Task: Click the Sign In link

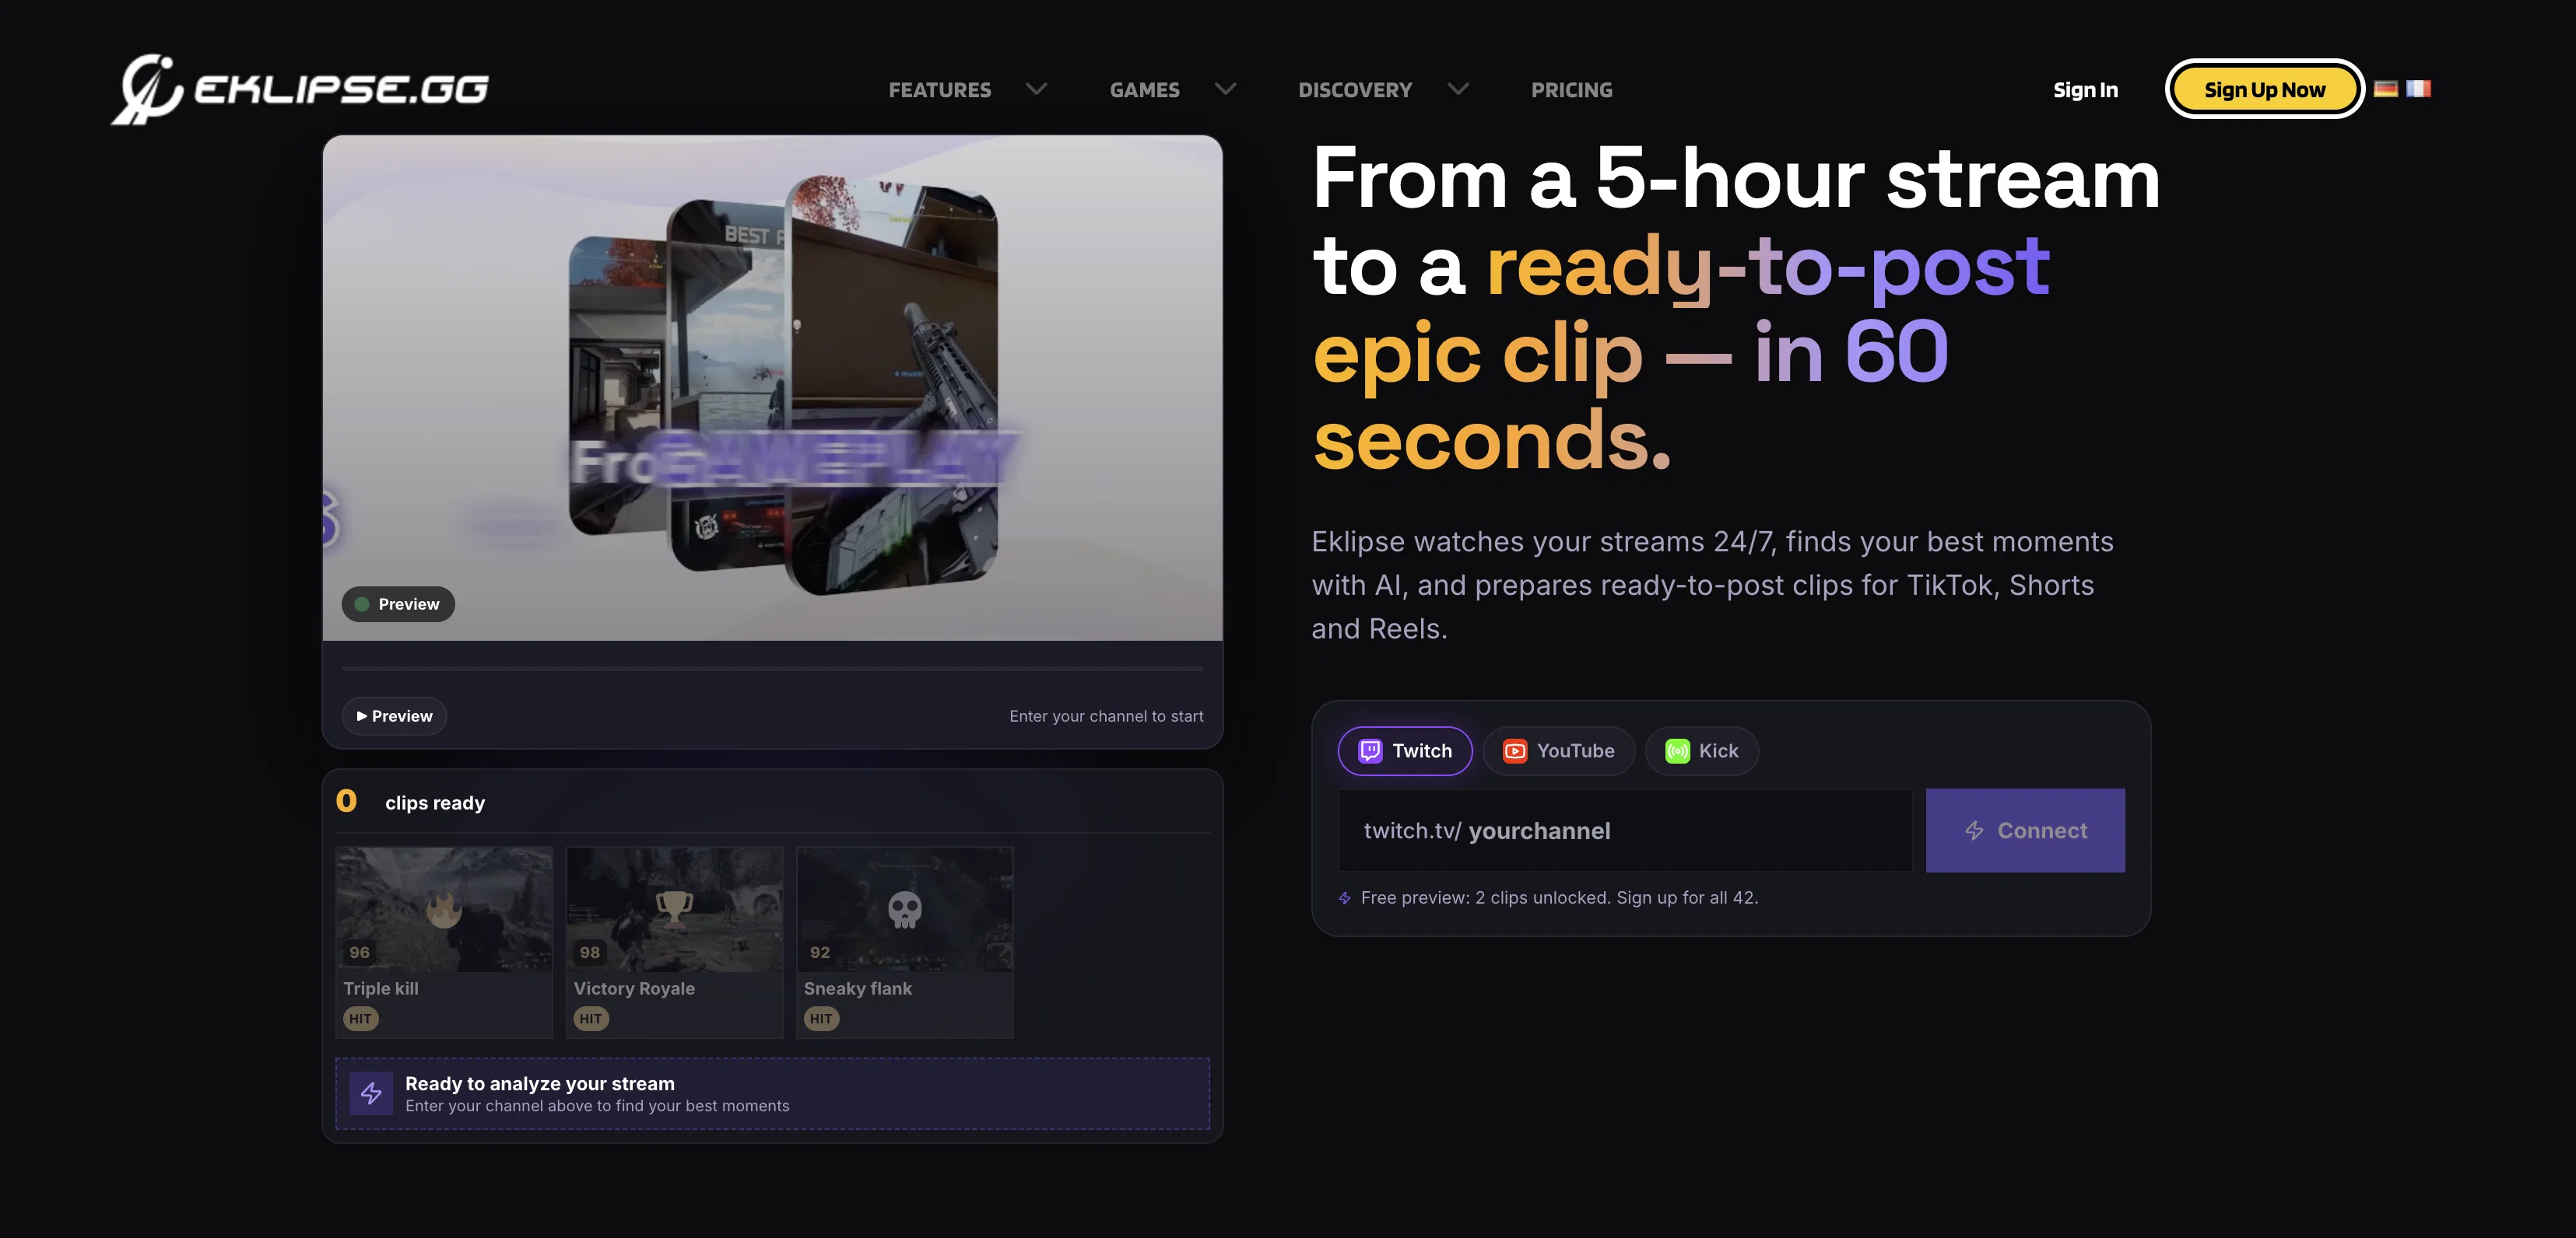Action: tap(2086, 90)
